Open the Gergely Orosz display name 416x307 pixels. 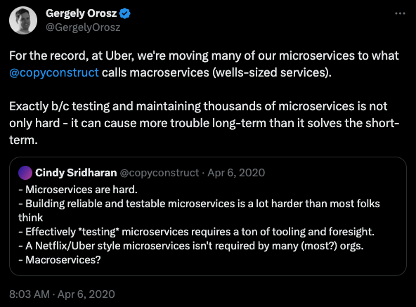point(82,13)
